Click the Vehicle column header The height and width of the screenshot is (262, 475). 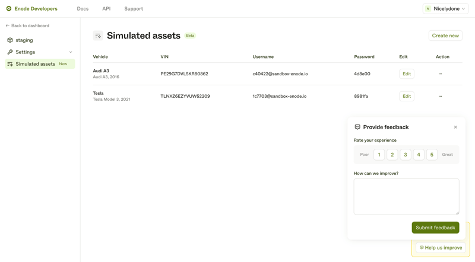(x=100, y=57)
